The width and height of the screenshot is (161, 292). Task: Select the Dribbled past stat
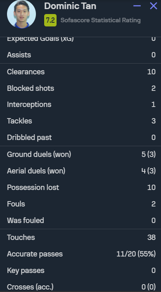pyautogui.click(x=80, y=138)
